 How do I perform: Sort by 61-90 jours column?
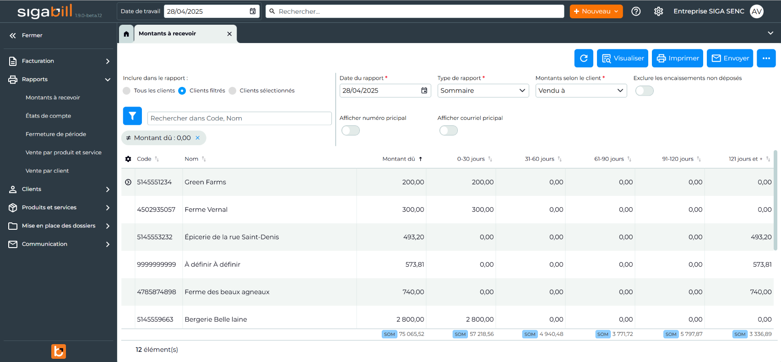pyautogui.click(x=629, y=159)
